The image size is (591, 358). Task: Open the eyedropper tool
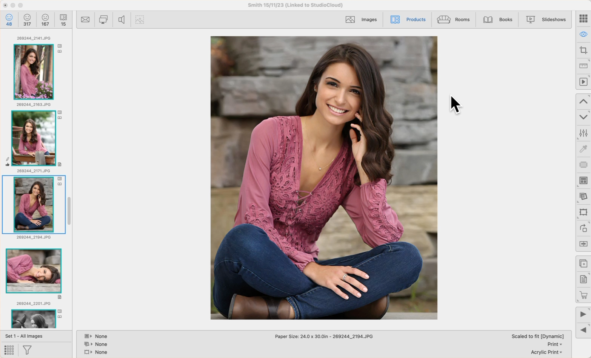583,149
